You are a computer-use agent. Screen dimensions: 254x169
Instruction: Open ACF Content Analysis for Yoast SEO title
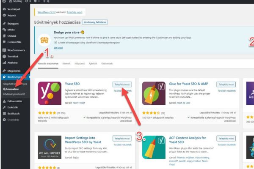[x=188, y=140]
